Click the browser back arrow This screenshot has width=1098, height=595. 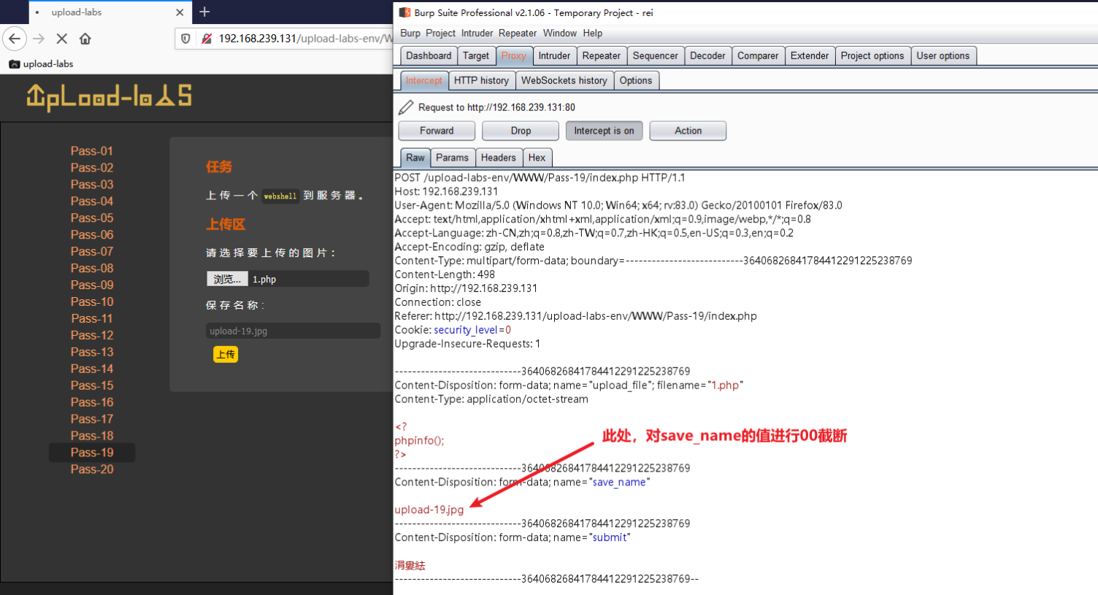(x=15, y=39)
